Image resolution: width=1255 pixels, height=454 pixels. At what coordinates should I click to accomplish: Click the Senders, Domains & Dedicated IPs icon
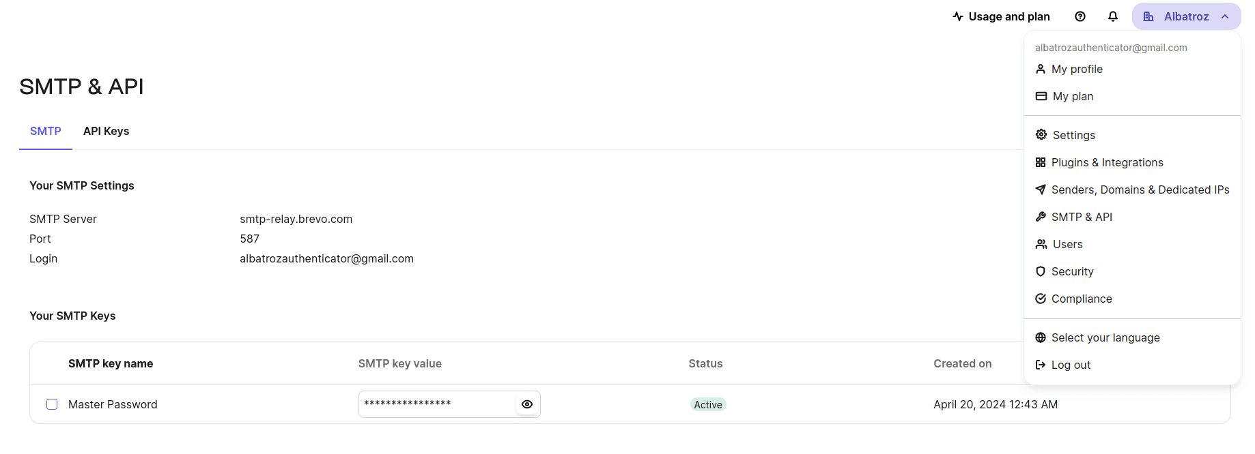tap(1041, 190)
